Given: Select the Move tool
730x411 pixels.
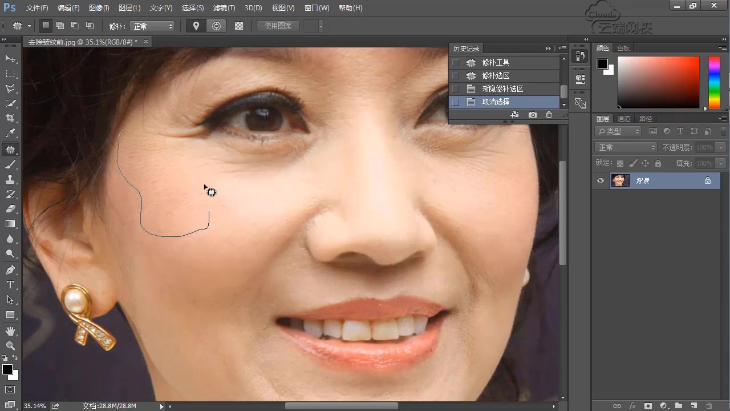Looking at the screenshot, I should click(x=10, y=59).
